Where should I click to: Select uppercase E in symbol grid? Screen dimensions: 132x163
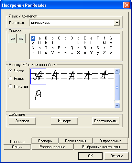[85, 38]
